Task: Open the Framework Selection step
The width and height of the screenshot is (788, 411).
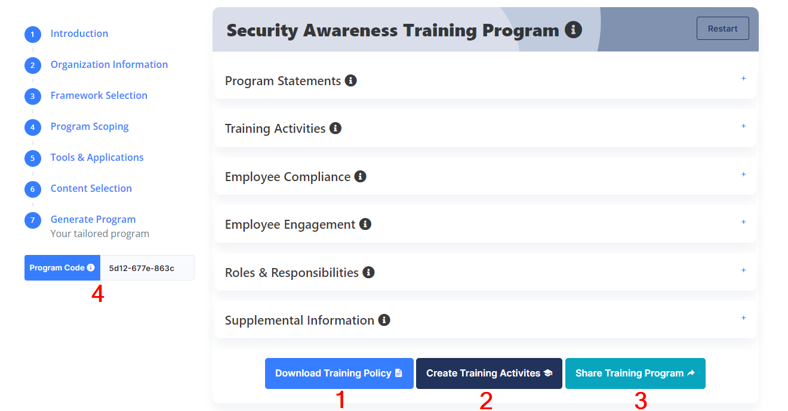Action: [99, 95]
